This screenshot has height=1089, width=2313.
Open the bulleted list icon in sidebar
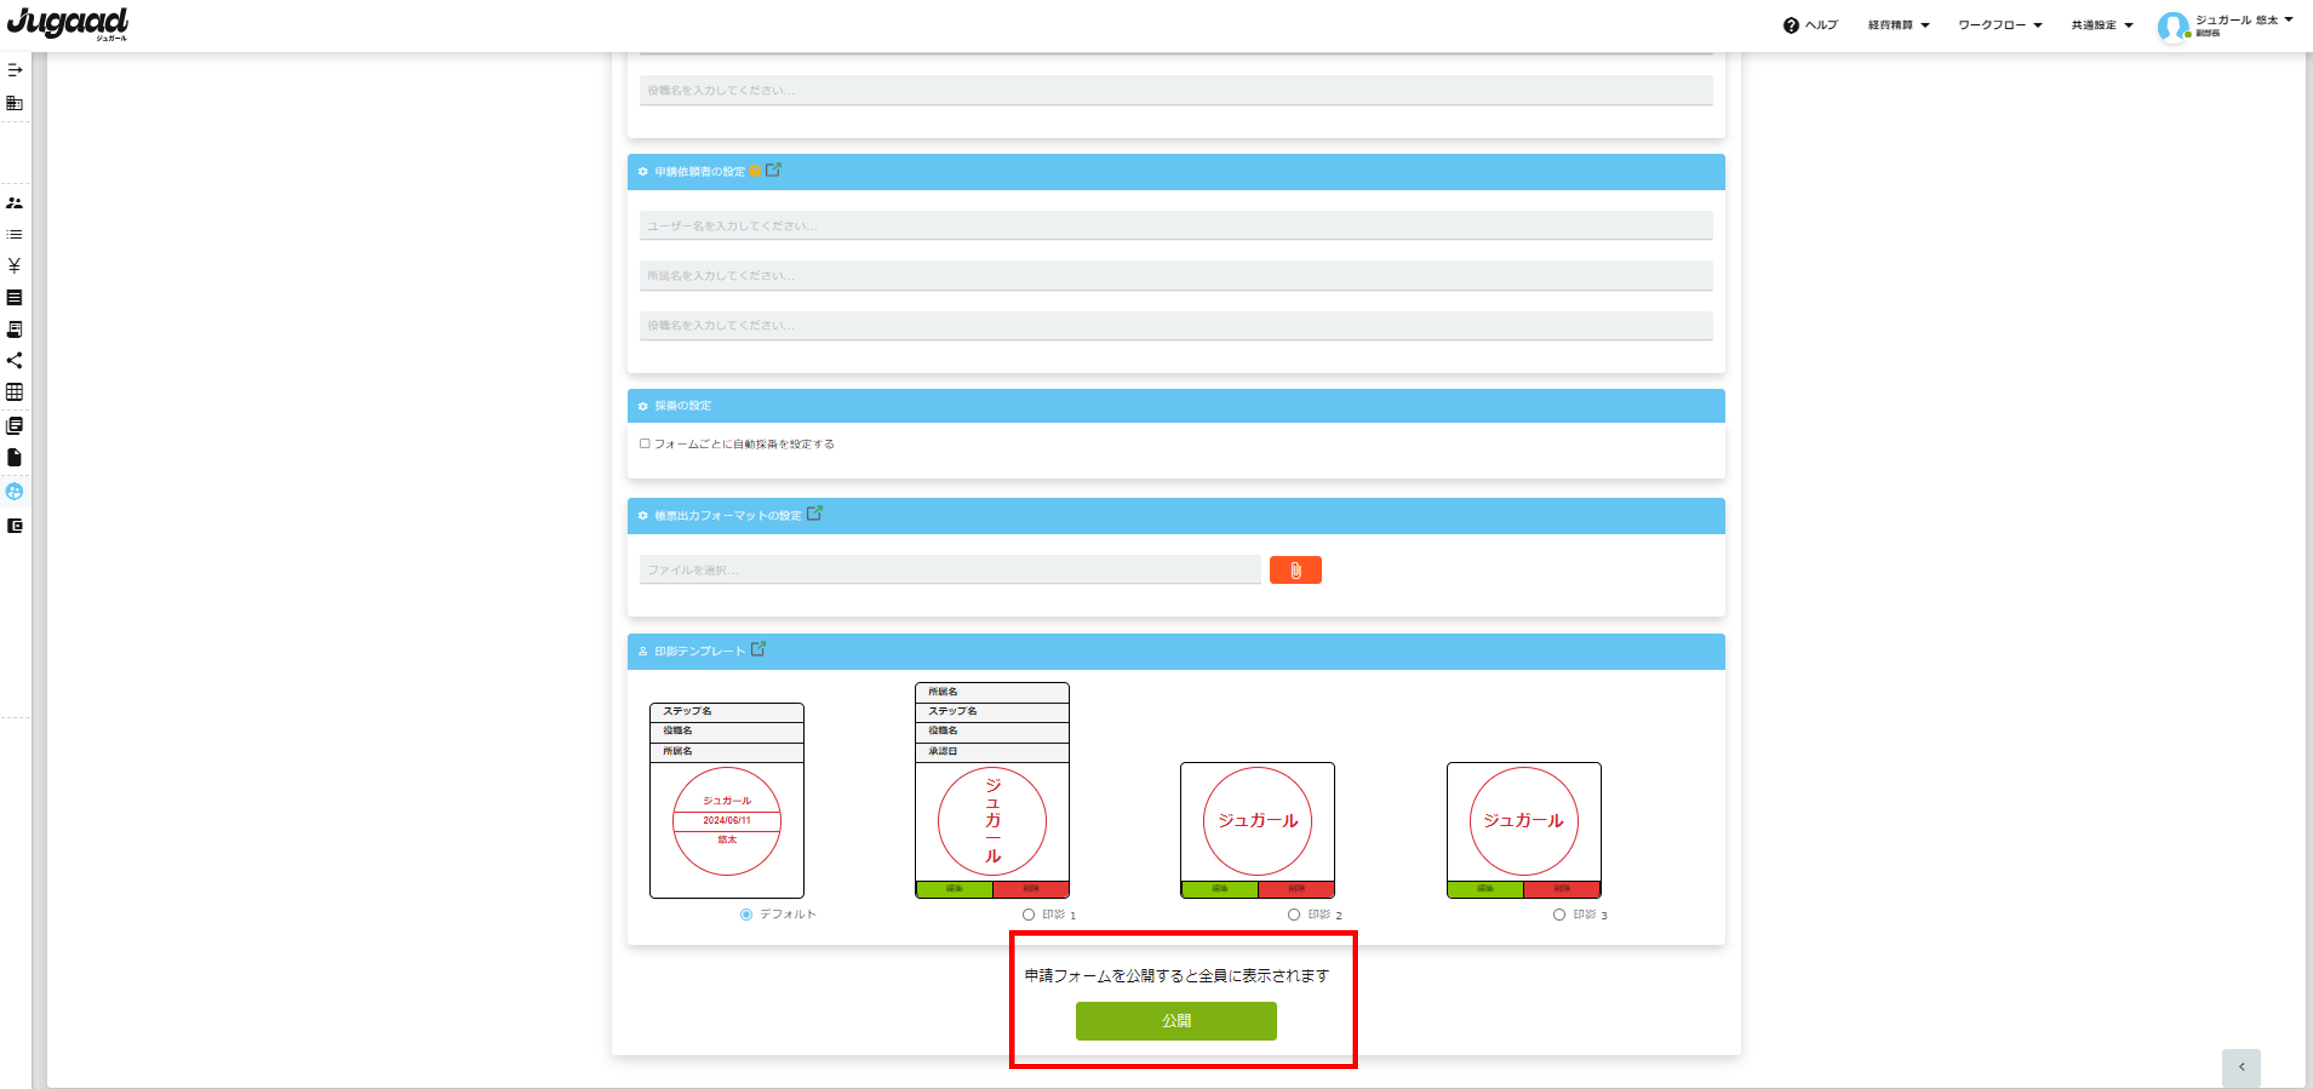(x=14, y=234)
